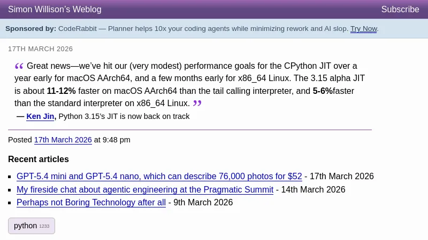The width and height of the screenshot is (428, 240).
Task: Click the Python 3.15's JIT source title
Action: point(124,116)
